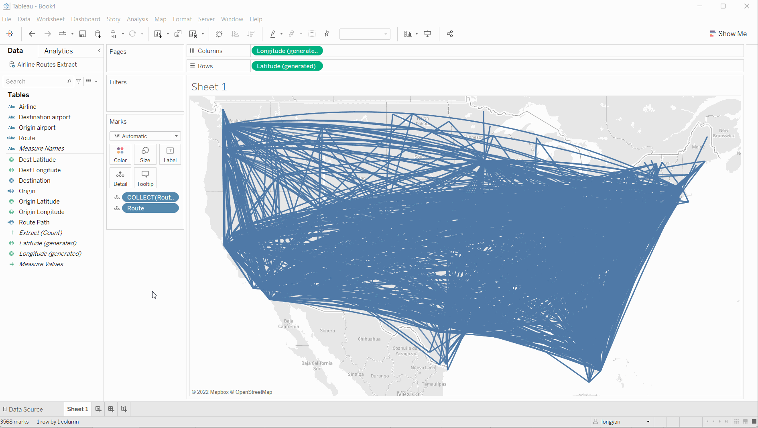
Task: Open Presentation Mode from toolbar
Action: [428, 34]
